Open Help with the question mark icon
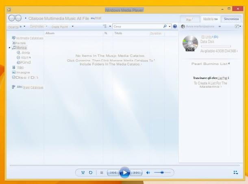248x184 pixels. [x=175, y=26]
